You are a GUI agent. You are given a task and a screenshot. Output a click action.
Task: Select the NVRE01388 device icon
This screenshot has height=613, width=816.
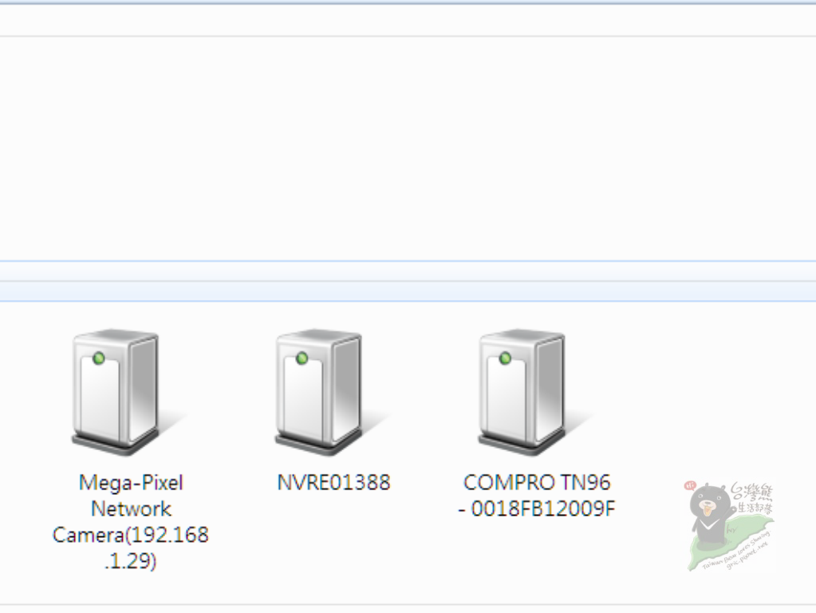pyautogui.click(x=319, y=393)
